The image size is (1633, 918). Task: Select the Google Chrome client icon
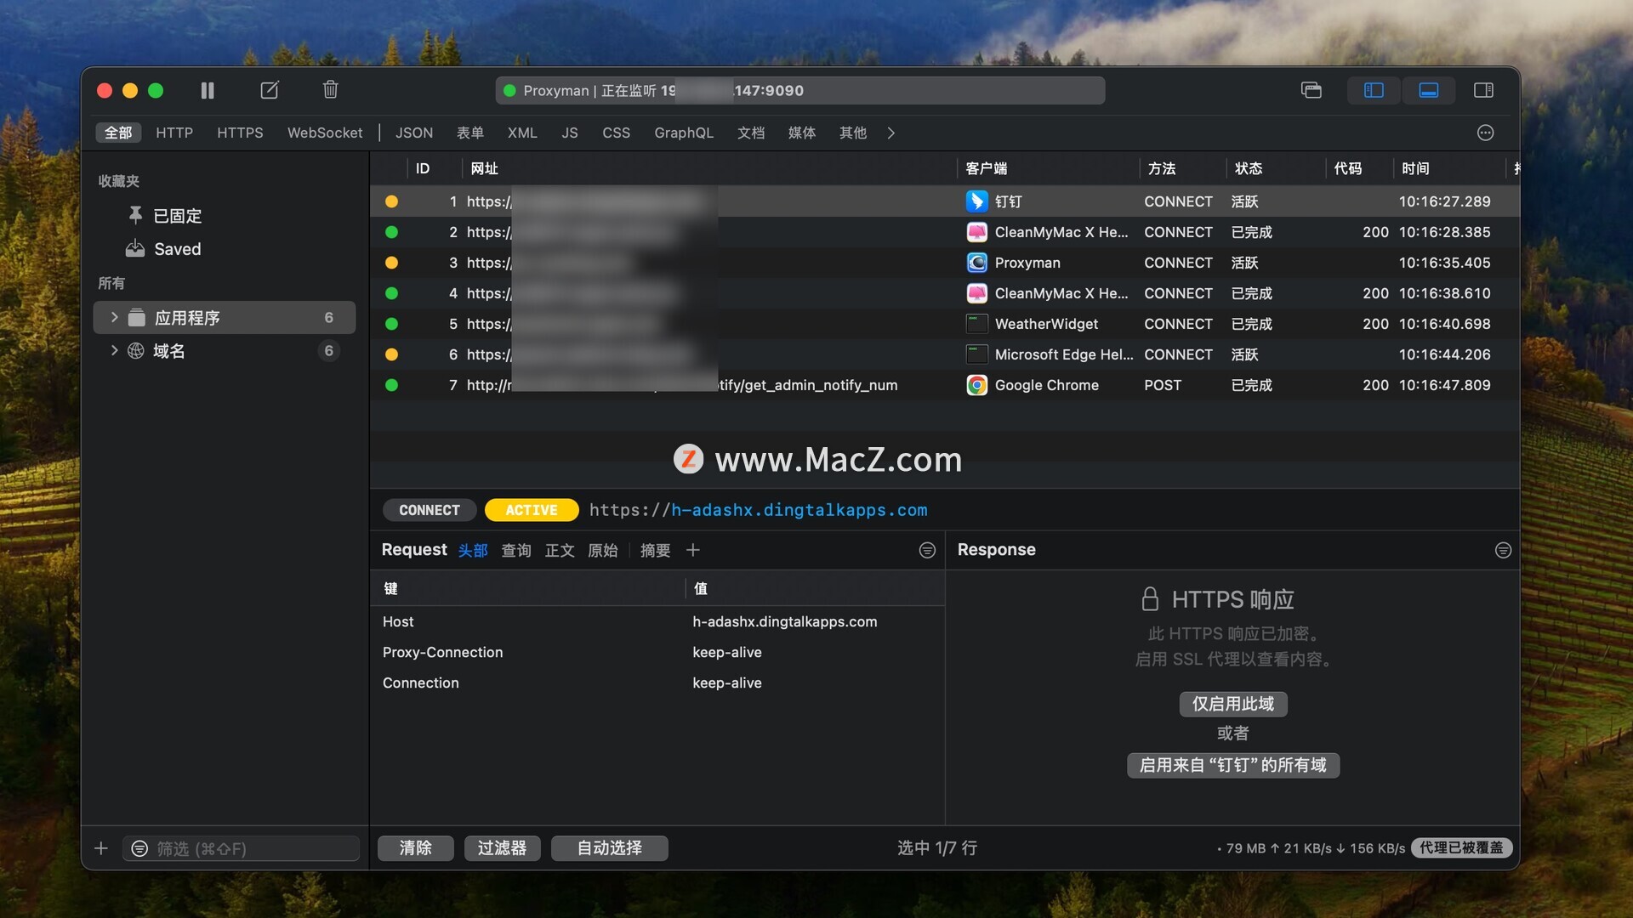976,385
